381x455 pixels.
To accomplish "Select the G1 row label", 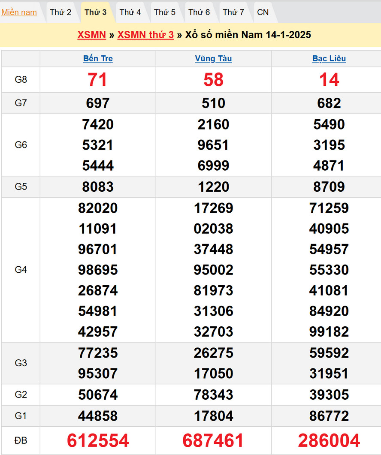I will [x=21, y=416].
